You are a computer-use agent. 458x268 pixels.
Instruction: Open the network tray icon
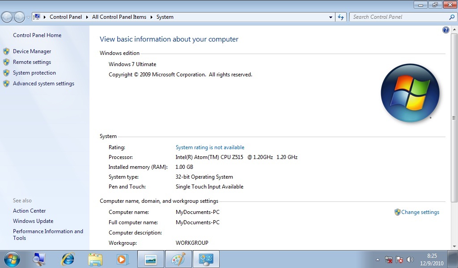click(x=389, y=260)
